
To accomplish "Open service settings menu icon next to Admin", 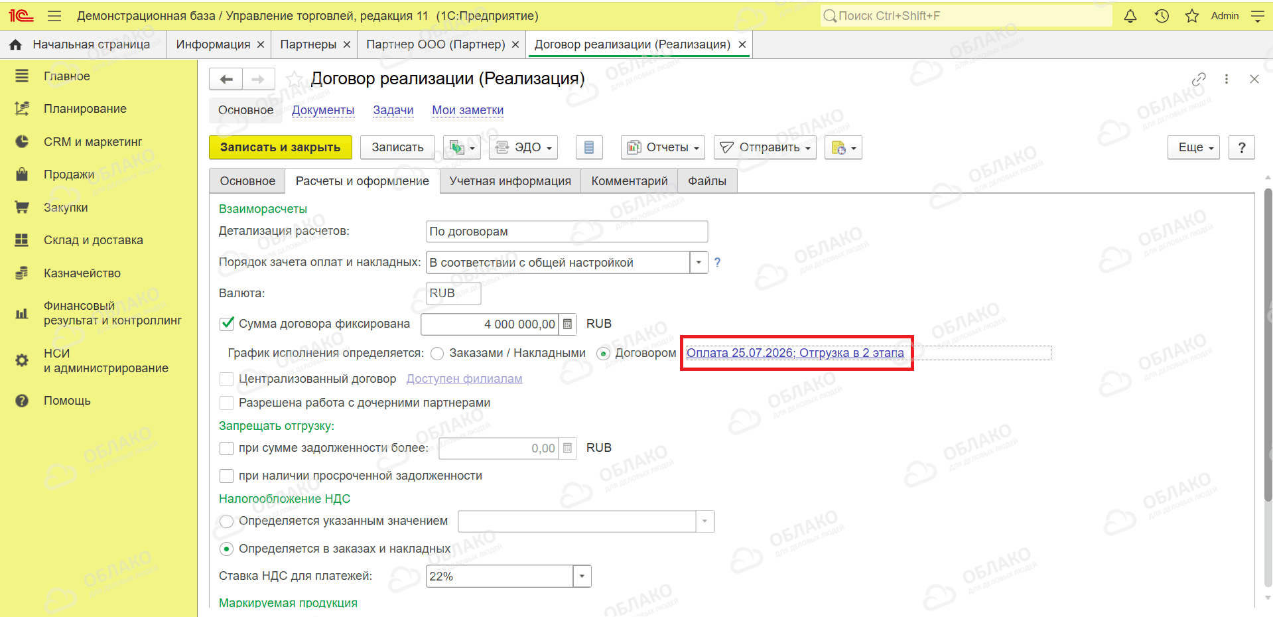I will pyautogui.click(x=1257, y=16).
